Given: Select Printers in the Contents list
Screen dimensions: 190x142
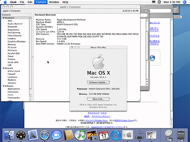Looking at the screenshot, I should [11, 59].
